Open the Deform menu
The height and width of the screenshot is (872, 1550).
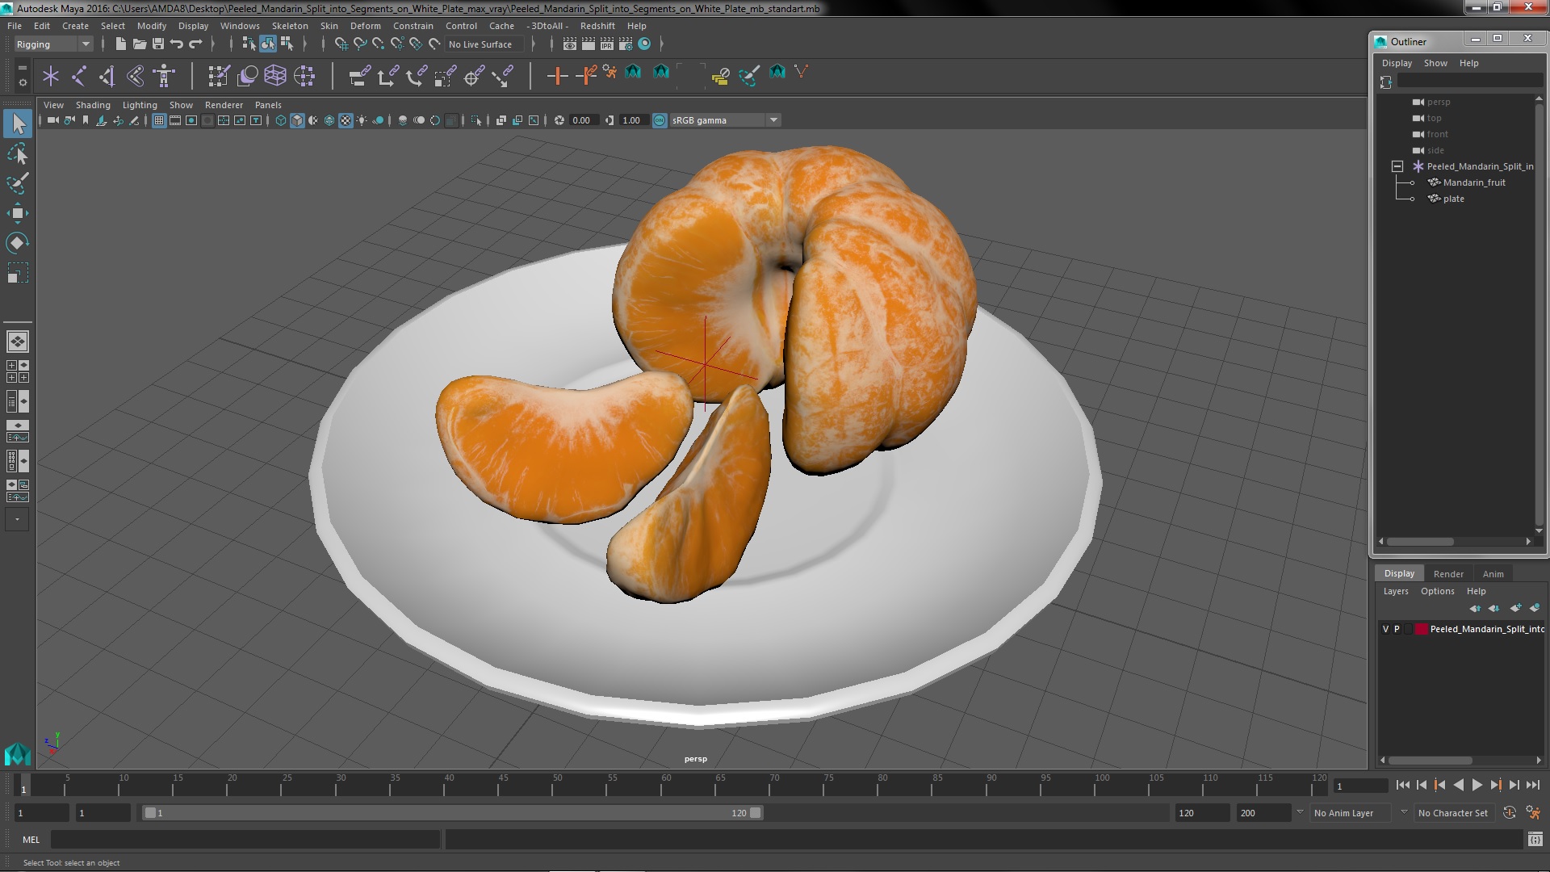coord(365,26)
